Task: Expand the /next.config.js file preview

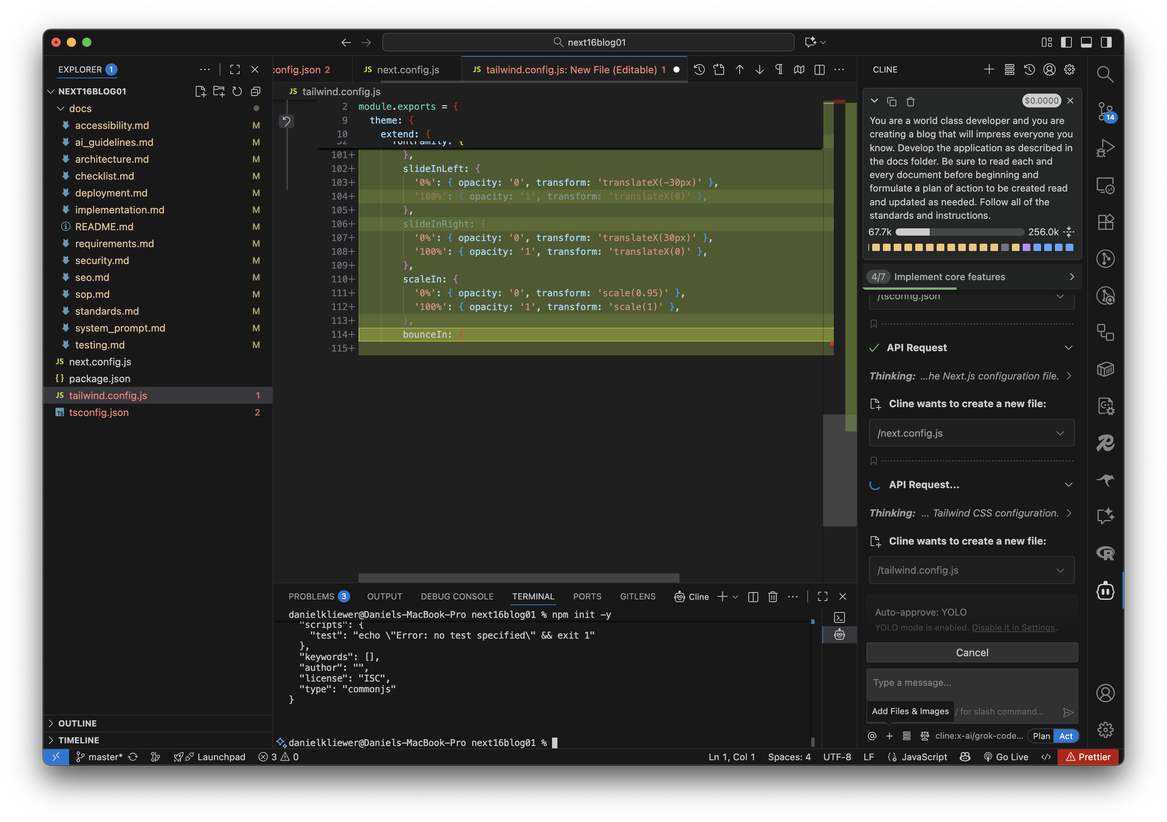Action: pos(1060,433)
